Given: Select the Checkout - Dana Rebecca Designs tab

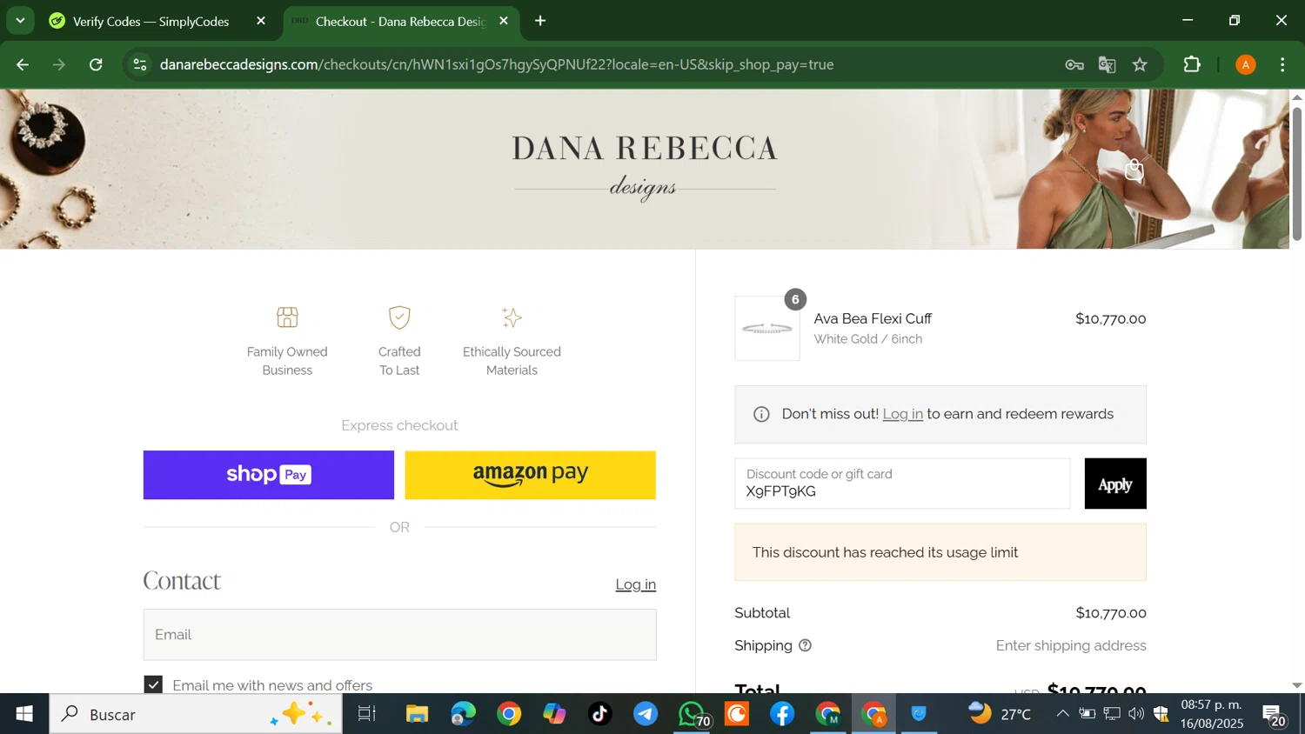Looking at the screenshot, I should click(x=400, y=21).
